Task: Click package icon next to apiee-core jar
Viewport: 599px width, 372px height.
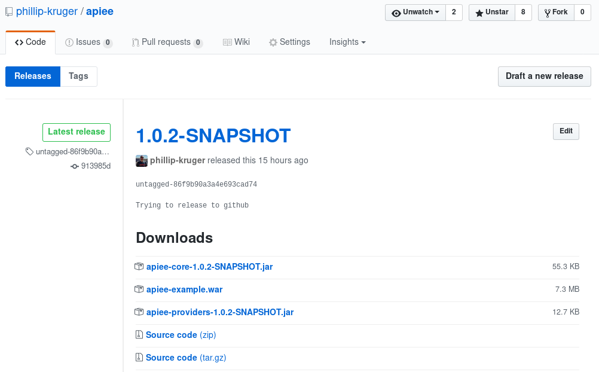Action: click(x=139, y=267)
